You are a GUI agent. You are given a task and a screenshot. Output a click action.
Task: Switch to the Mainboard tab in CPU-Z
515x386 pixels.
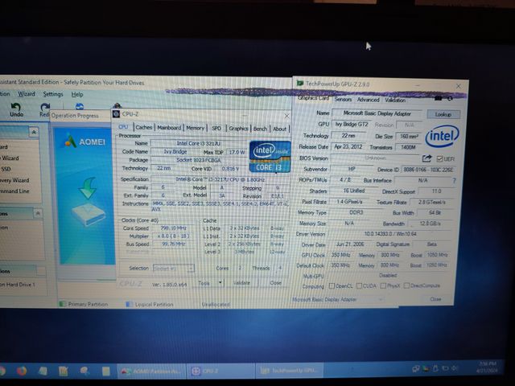pyautogui.click(x=169, y=128)
